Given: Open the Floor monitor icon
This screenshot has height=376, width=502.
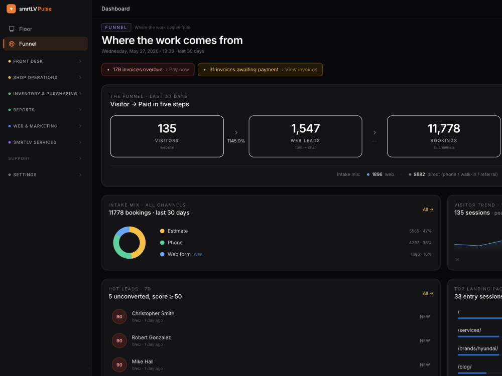Looking at the screenshot, I should [12, 29].
